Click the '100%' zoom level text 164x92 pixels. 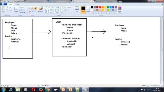pyautogui.click(x=144, y=86)
